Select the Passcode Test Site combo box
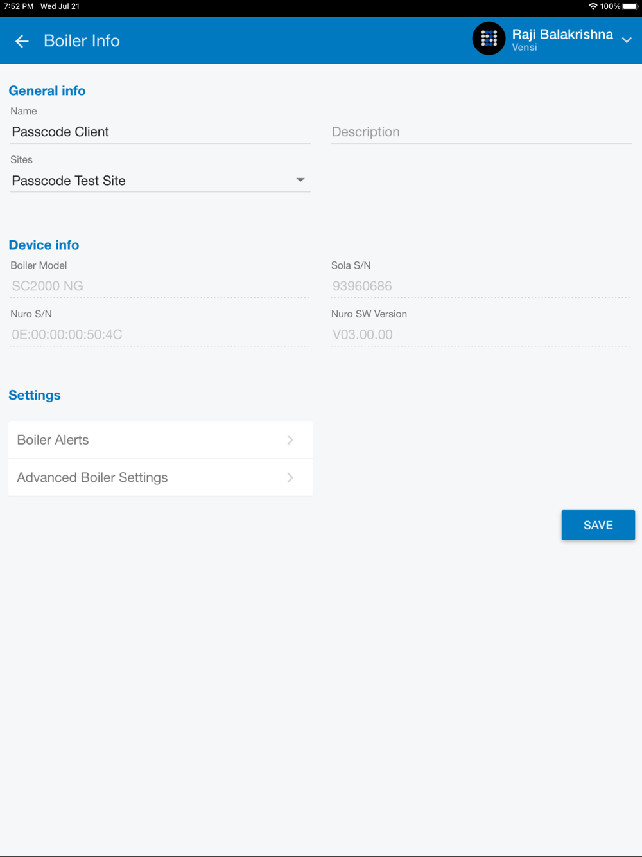 pyautogui.click(x=154, y=181)
